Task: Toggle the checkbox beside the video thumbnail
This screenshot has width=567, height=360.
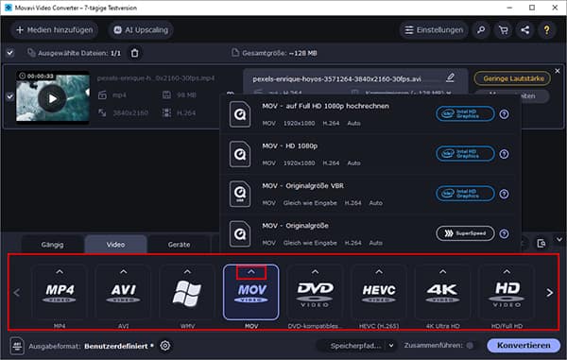Action: [10, 96]
